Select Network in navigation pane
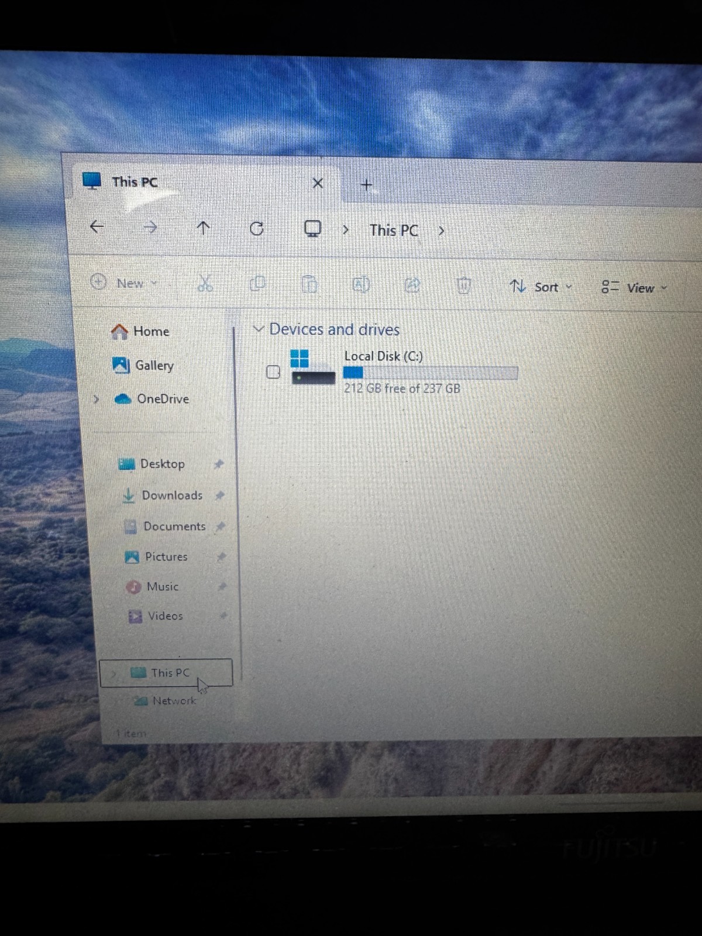Image resolution: width=702 pixels, height=936 pixels. pos(166,701)
